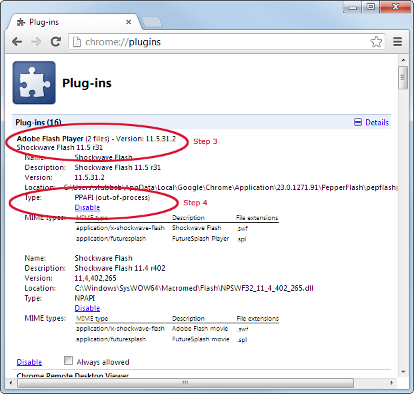Disable the NPAPI Shockwave Flash plugin
The width and height of the screenshot is (414, 394).
click(x=87, y=308)
